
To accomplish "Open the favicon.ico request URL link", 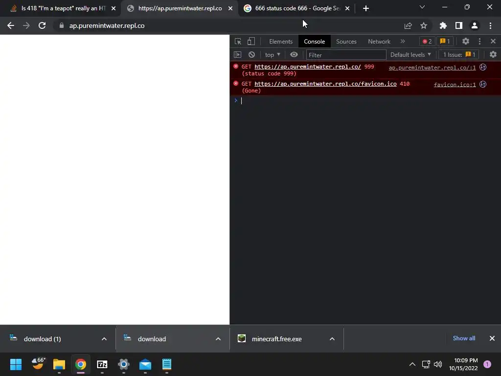I will (325, 84).
